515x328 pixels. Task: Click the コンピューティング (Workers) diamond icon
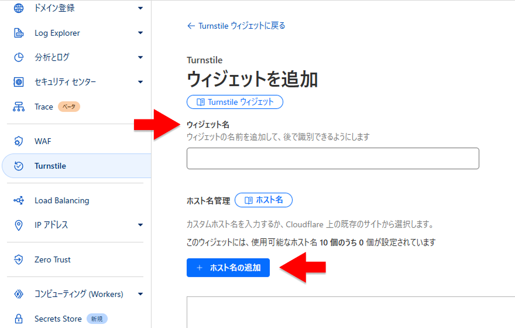tap(19, 294)
